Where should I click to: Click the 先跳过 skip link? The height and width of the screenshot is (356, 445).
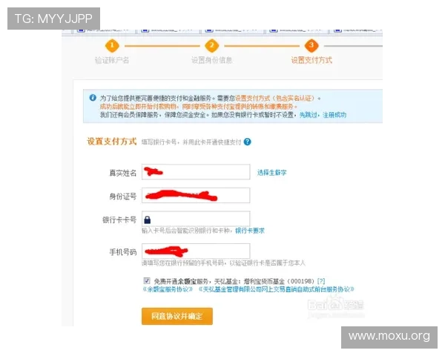[x=309, y=115]
